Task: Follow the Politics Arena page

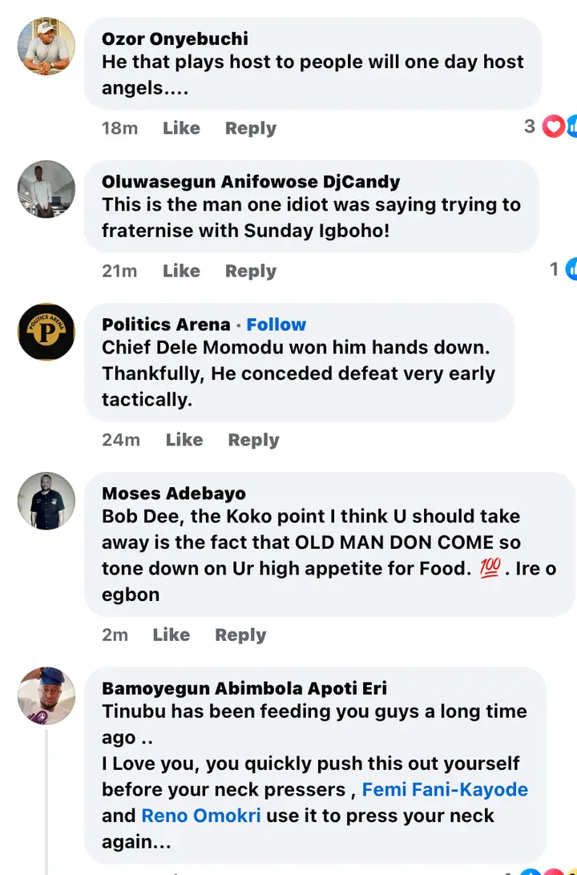Action: (276, 325)
